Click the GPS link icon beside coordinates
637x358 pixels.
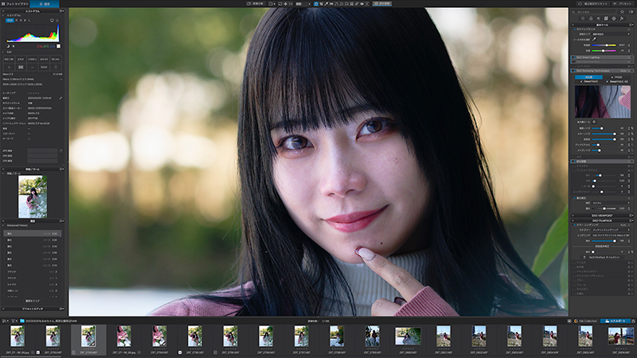(x=61, y=150)
